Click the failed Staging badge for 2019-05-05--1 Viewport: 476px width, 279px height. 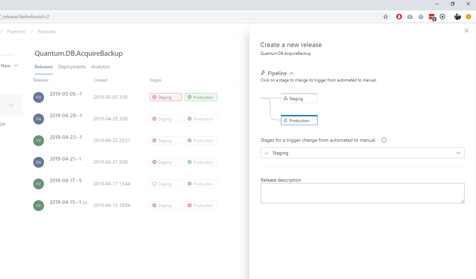(x=166, y=97)
